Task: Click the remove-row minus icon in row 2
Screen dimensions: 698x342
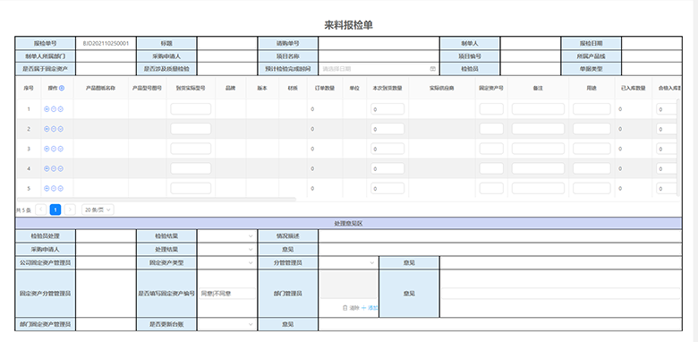Action: [54, 129]
